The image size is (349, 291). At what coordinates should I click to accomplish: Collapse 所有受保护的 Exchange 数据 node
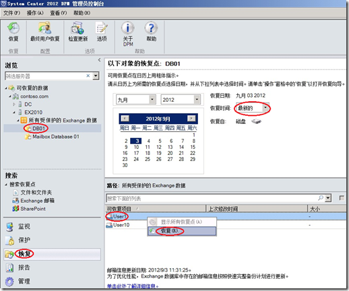tap(18, 121)
